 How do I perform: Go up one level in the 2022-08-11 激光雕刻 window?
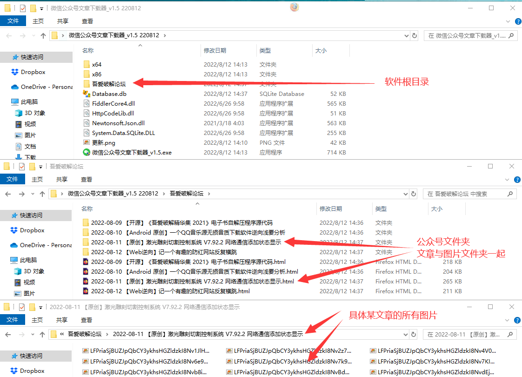pyautogui.click(x=42, y=334)
